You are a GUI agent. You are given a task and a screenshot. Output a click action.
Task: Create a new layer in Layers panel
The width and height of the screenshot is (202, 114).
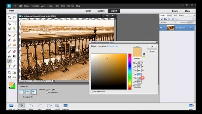pyautogui.click(x=162, y=19)
